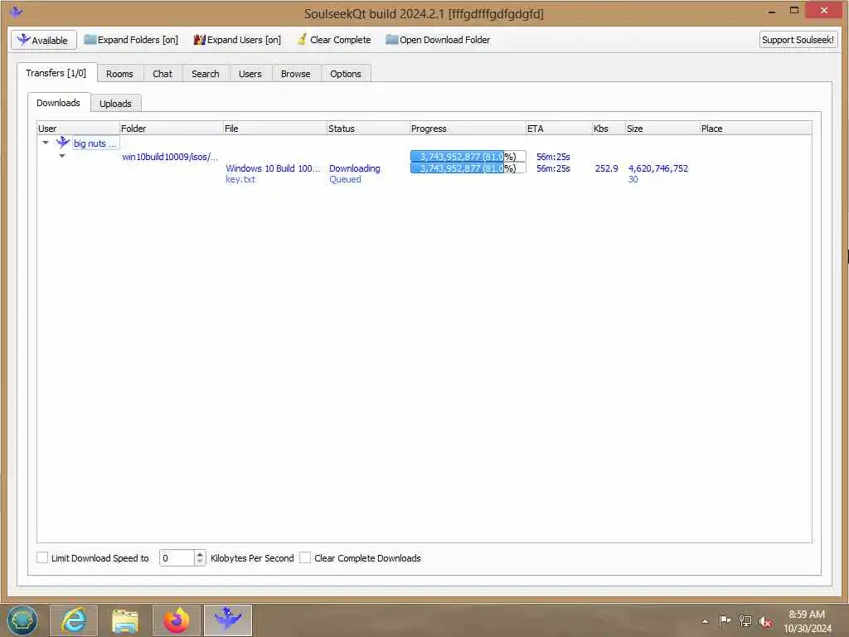This screenshot has width=849, height=637.
Task: Open Firefox from taskbar
Action: pos(177,620)
